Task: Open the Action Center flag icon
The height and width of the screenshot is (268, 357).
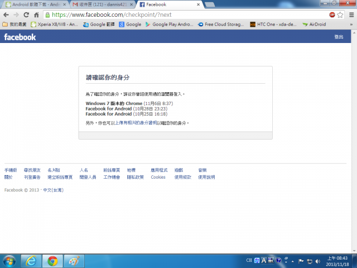Action: click(301, 261)
